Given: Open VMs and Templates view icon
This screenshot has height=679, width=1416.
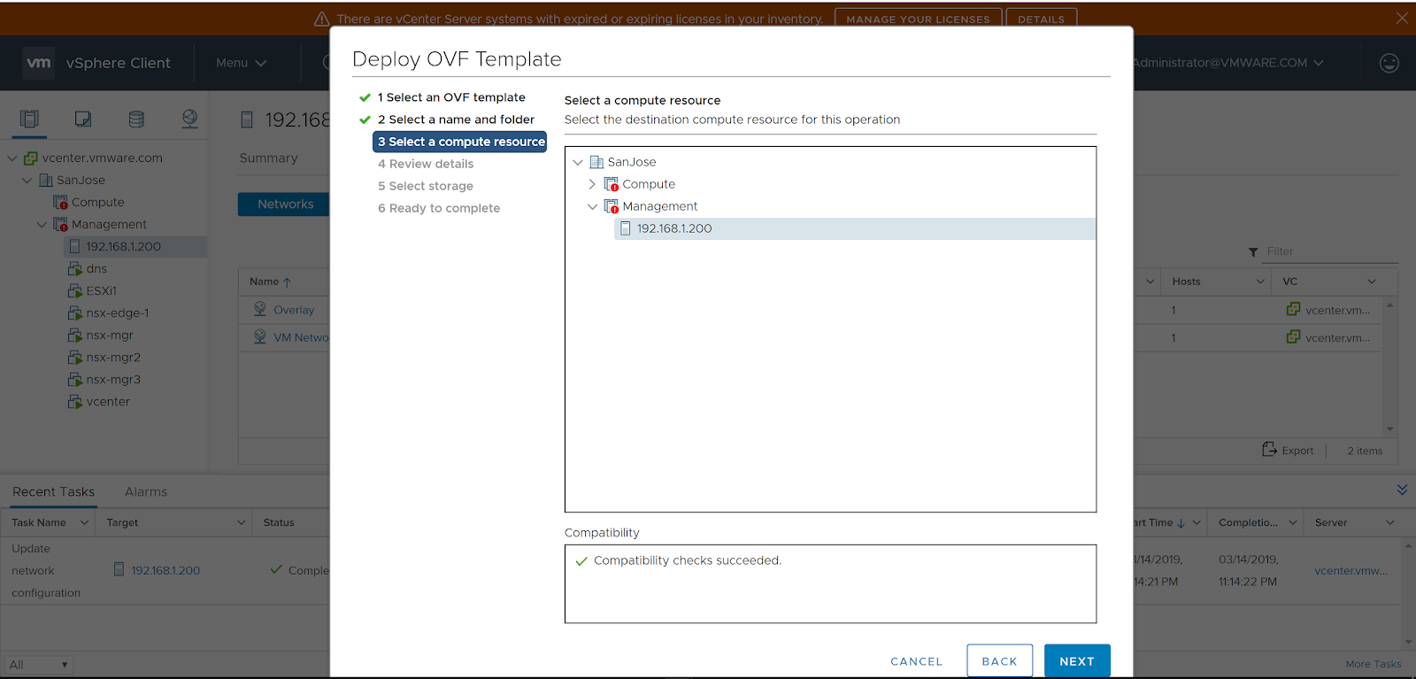Looking at the screenshot, I should click(x=83, y=119).
